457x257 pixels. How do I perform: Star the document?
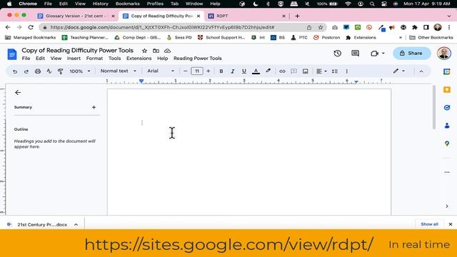coord(144,51)
